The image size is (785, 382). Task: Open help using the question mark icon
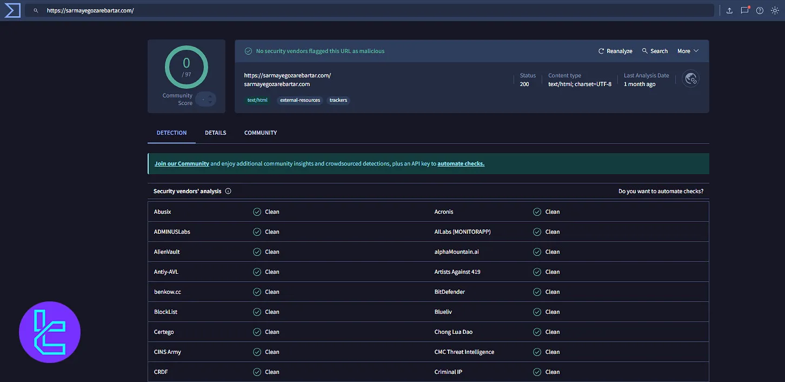click(x=759, y=10)
